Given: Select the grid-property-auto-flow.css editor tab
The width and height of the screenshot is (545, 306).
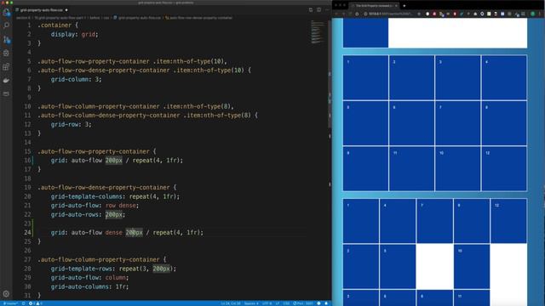Looking at the screenshot, I should pos(42,10).
